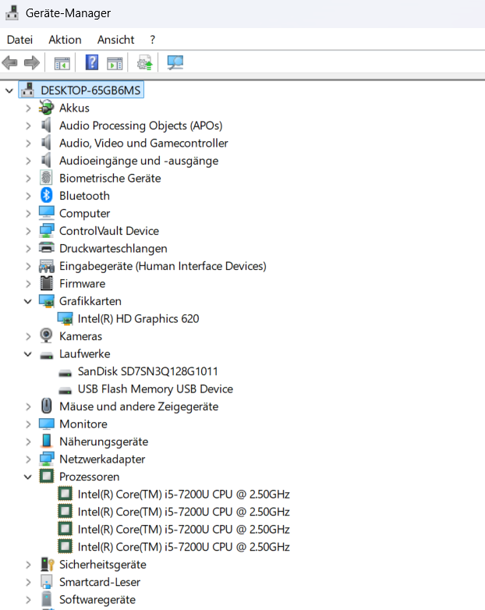
Task: Expand the Monitore category
Action: [x=28, y=424]
